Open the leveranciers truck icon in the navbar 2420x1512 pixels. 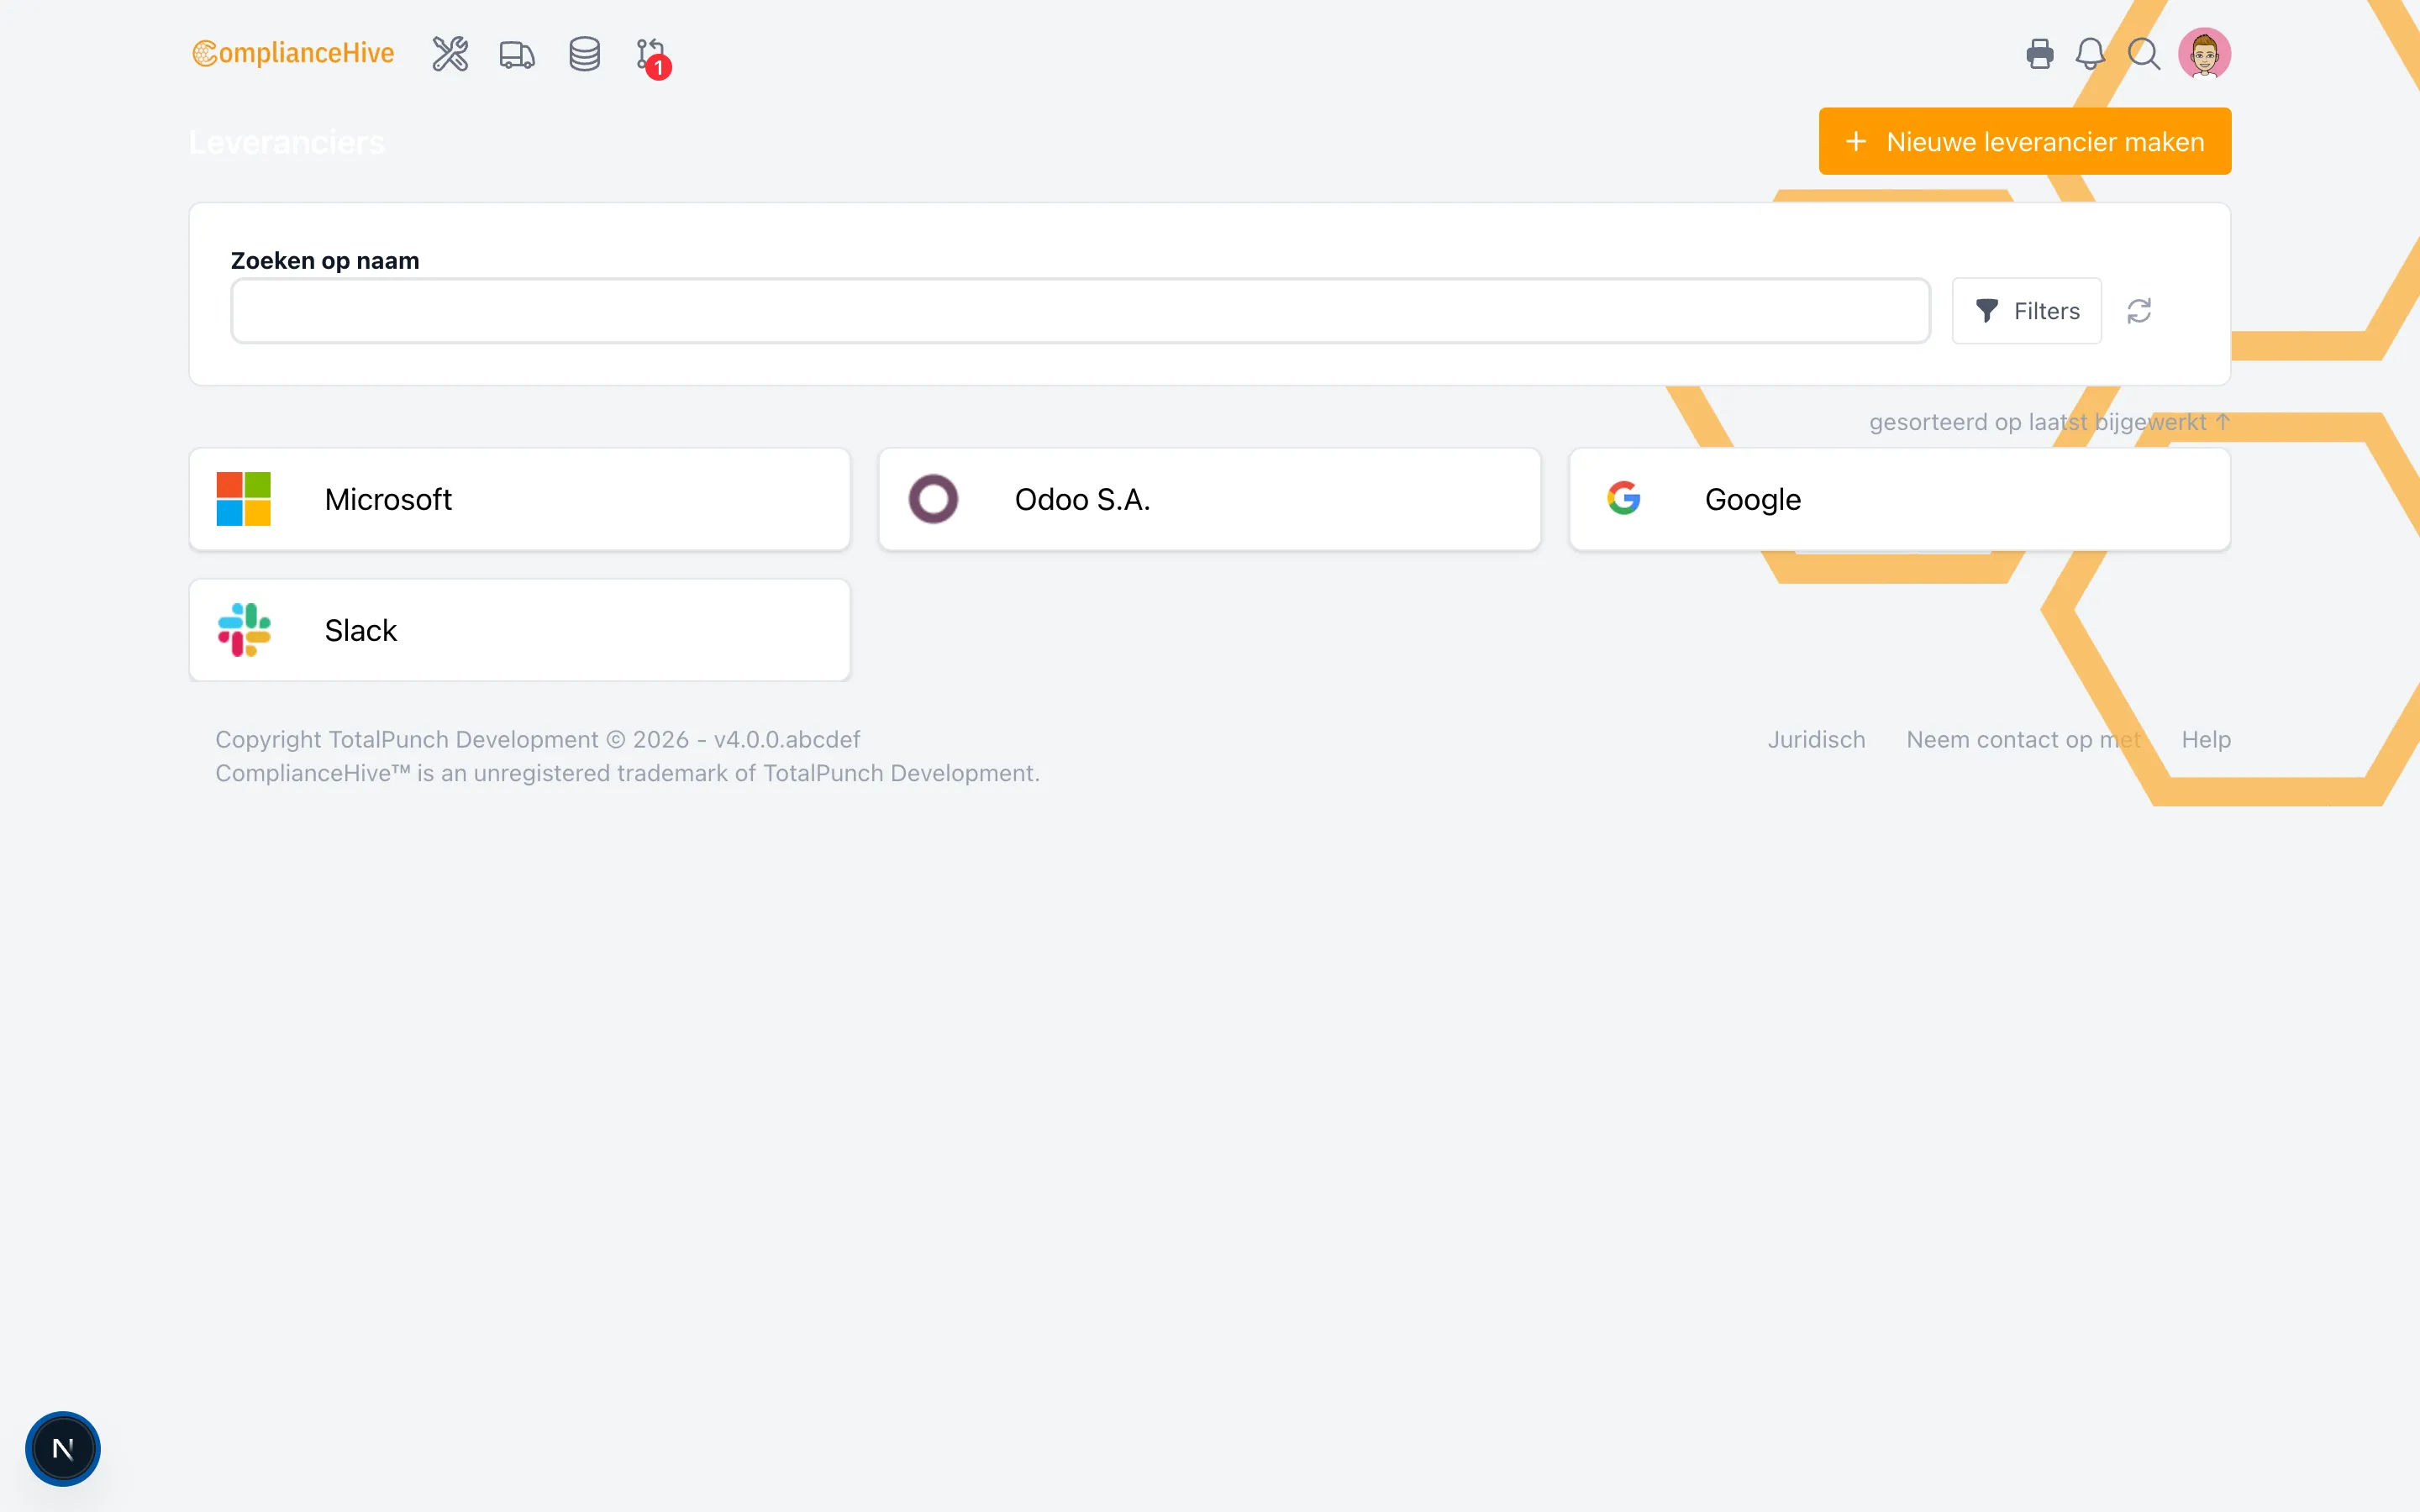(516, 55)
